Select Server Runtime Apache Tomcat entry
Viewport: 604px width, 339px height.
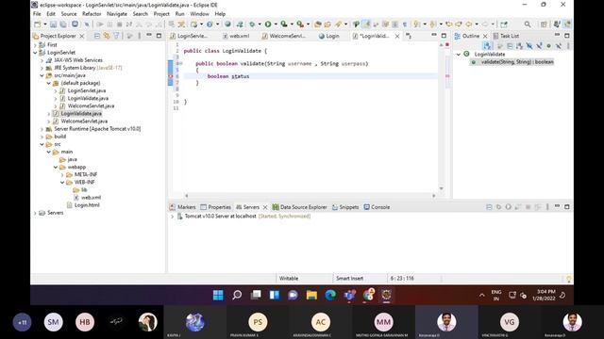click(x=97, y=129)
